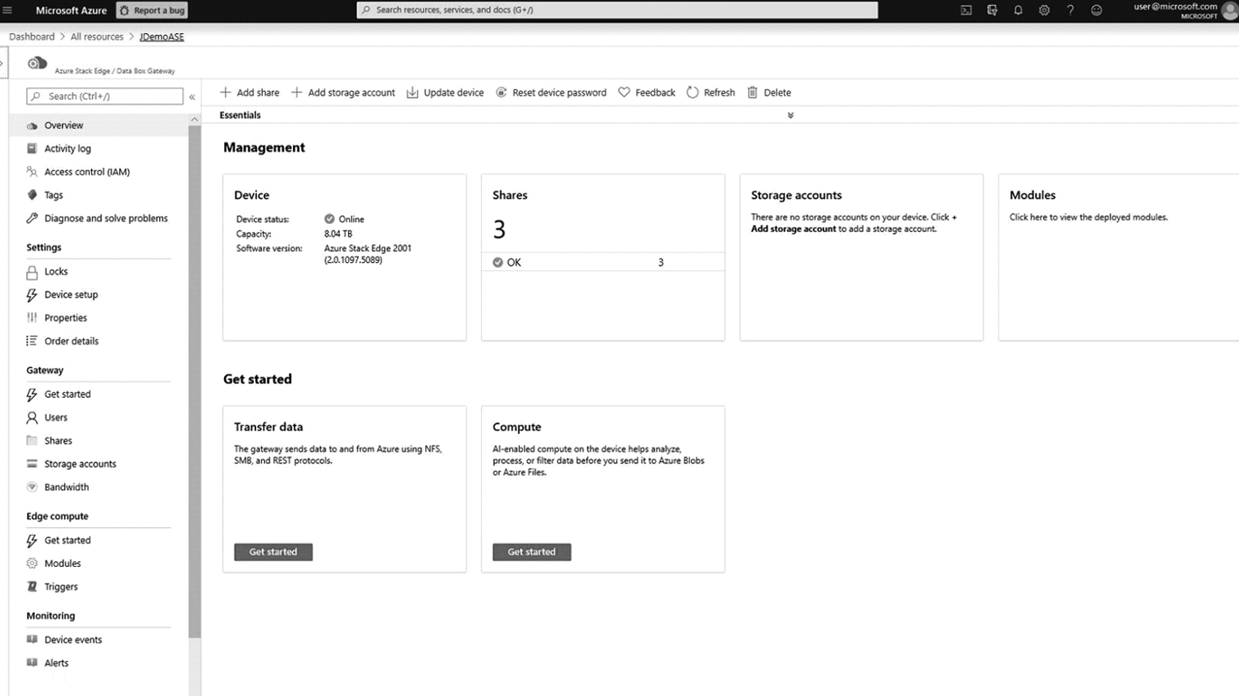Click Get started under Compute
Screen dimensions: 1239x696
pos(532,552)
